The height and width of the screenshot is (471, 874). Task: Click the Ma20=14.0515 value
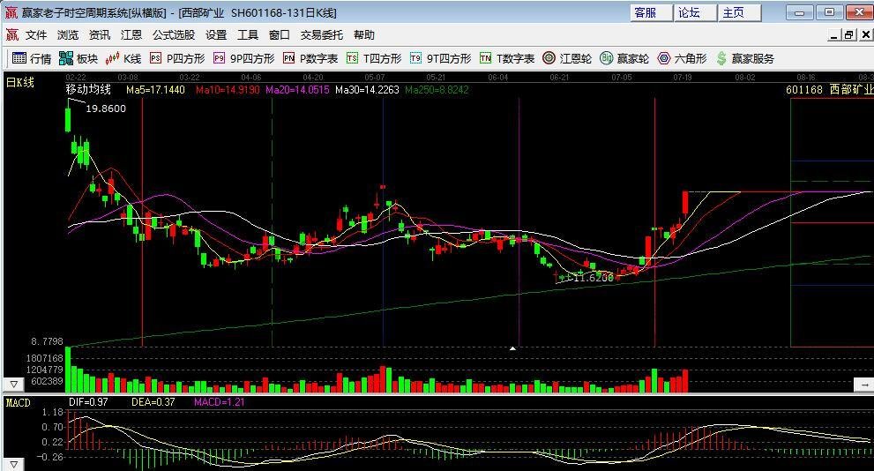point(297,90)
